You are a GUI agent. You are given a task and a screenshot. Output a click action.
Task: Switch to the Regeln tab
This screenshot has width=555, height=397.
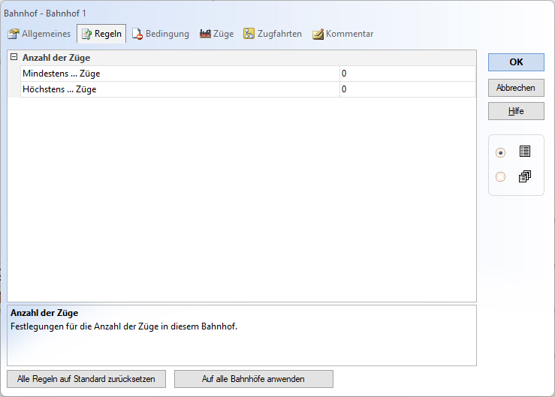[101, 34]
